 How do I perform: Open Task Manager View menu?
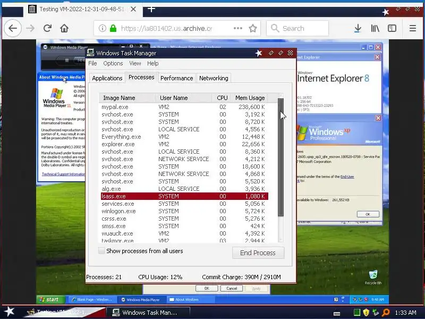[135, 63]
